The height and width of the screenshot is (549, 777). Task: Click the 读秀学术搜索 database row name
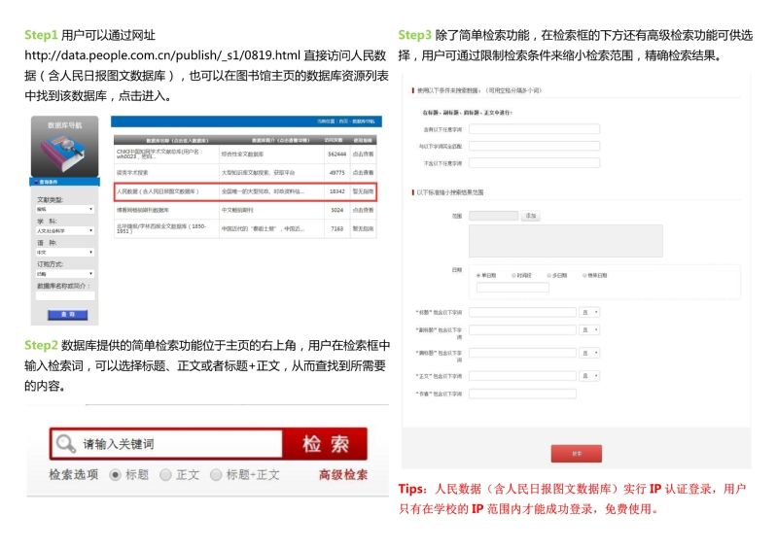point(132,173)
